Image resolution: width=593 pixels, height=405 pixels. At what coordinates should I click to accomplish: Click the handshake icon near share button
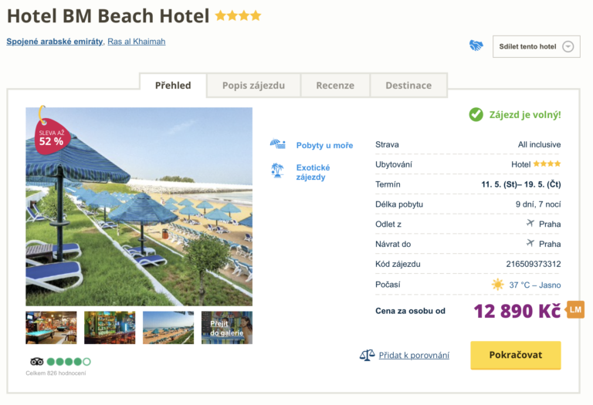click(476, 46)
